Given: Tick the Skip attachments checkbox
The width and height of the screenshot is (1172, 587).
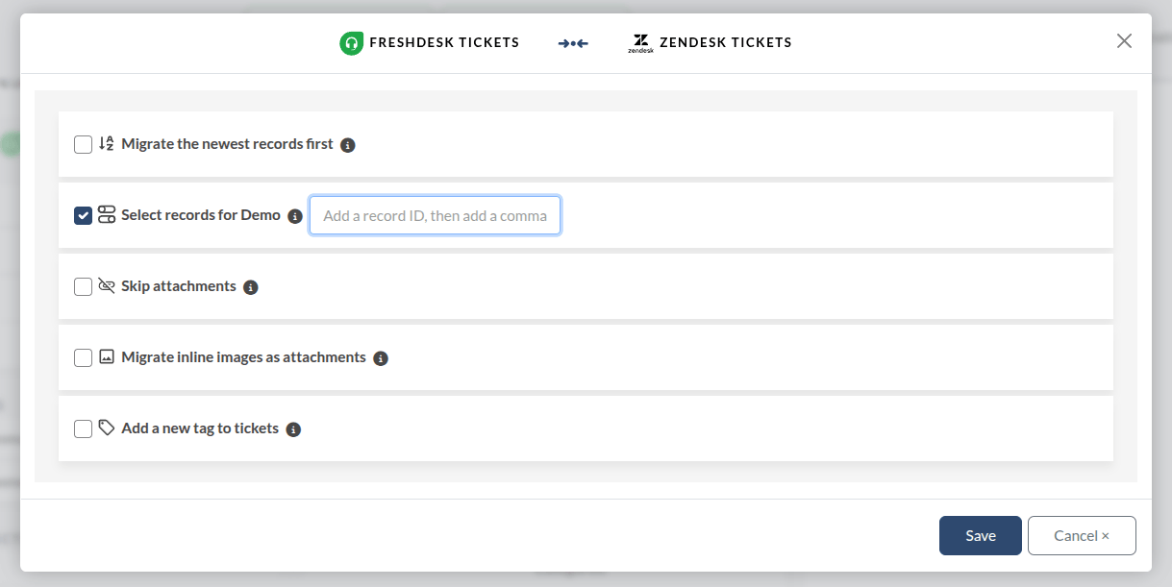Looking at the screenshot, I should pyautogui.click(x=84, y=286).
